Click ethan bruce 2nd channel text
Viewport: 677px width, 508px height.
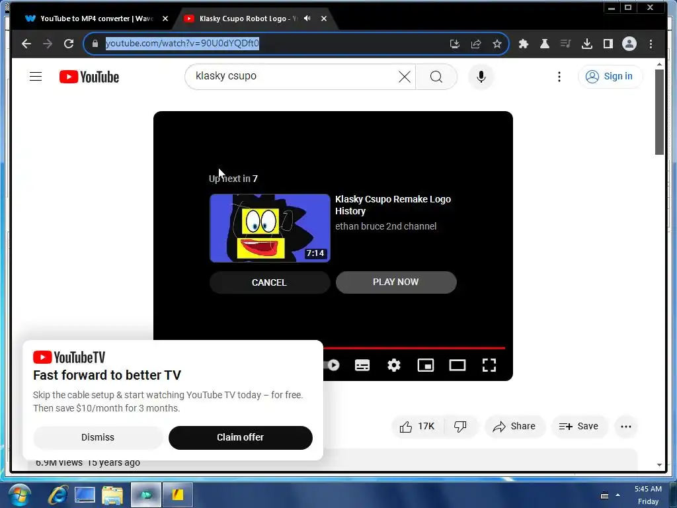click(x=385, y=226)
